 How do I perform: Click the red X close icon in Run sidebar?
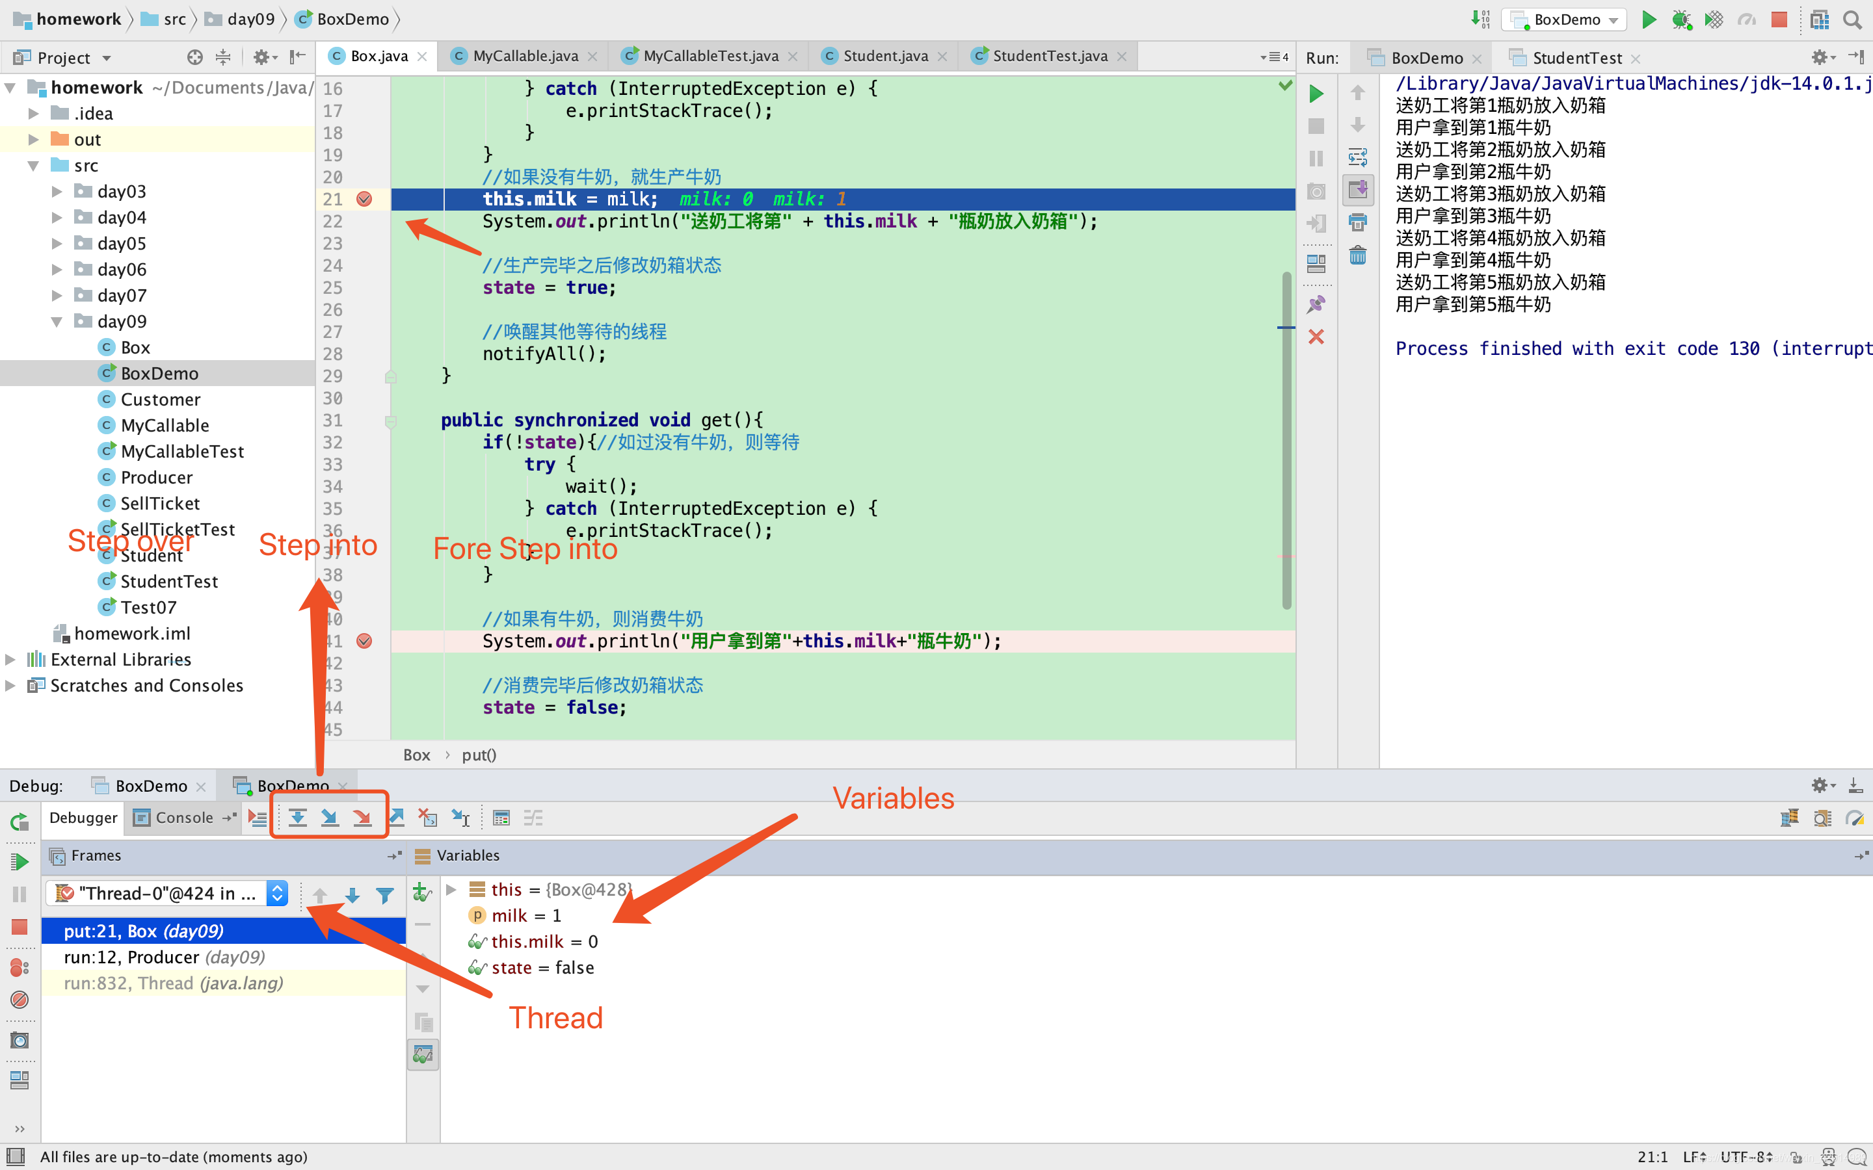click(1316, 337)
